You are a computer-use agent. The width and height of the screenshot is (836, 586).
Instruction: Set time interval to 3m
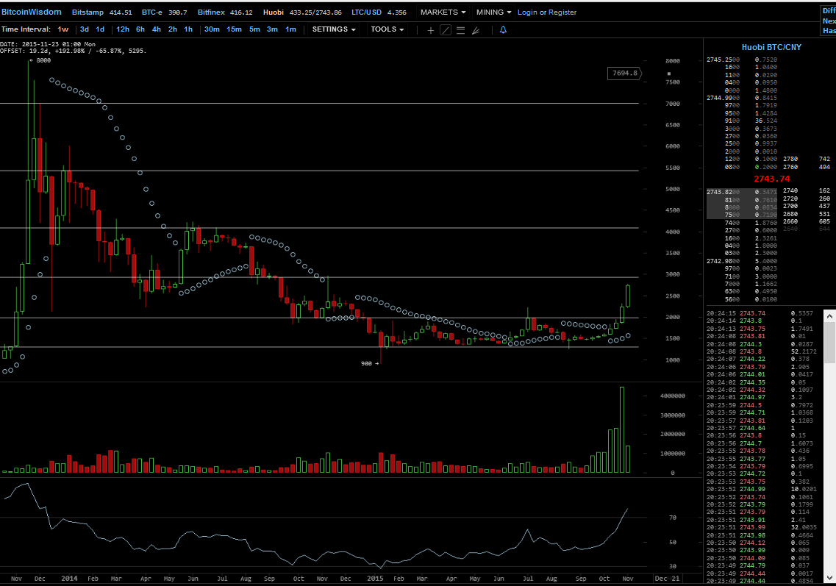coord(272,29)
